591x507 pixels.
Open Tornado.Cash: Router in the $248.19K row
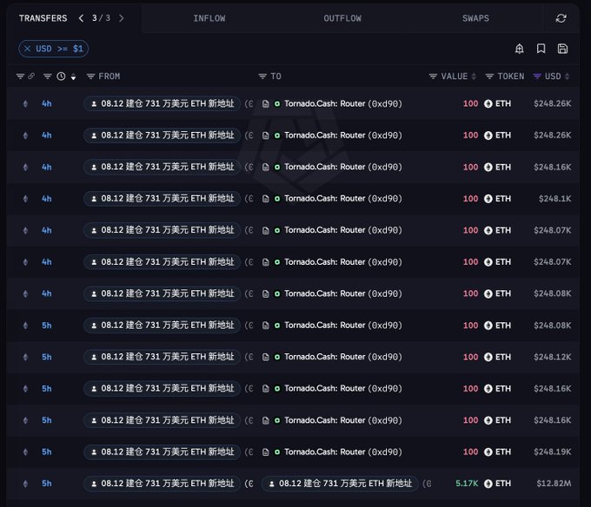tap(343, 451)
